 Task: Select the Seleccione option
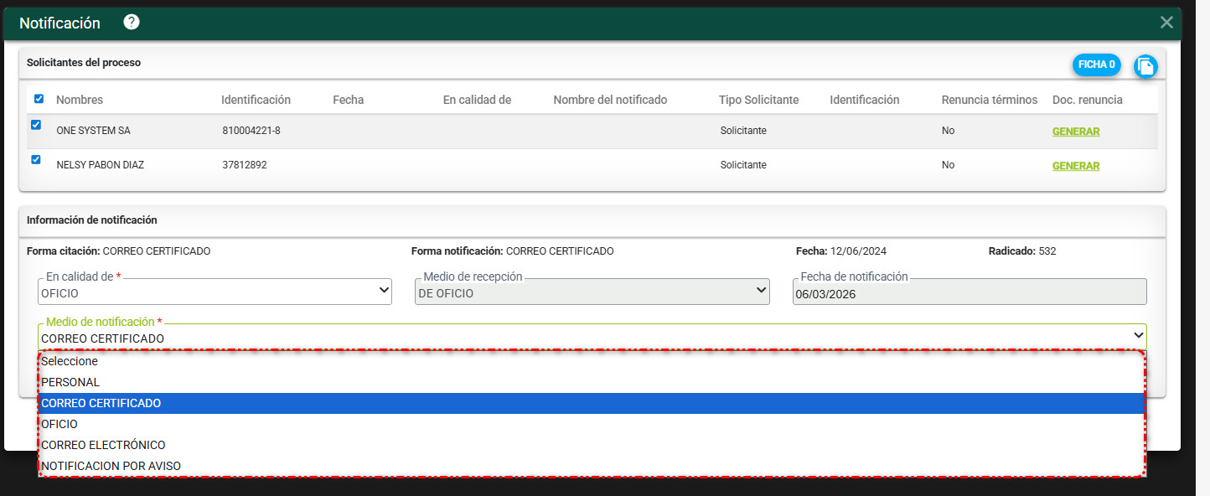(70, 362)
